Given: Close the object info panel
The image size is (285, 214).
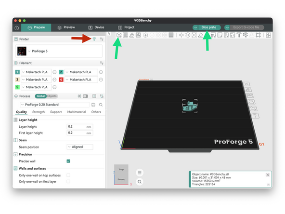Looking at the screenshot, I should 268,174.
